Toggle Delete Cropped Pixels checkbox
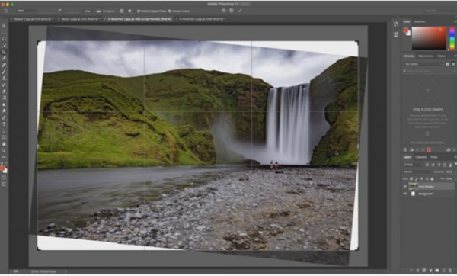Viewport: 457px width, 276px height. [139, 11]
